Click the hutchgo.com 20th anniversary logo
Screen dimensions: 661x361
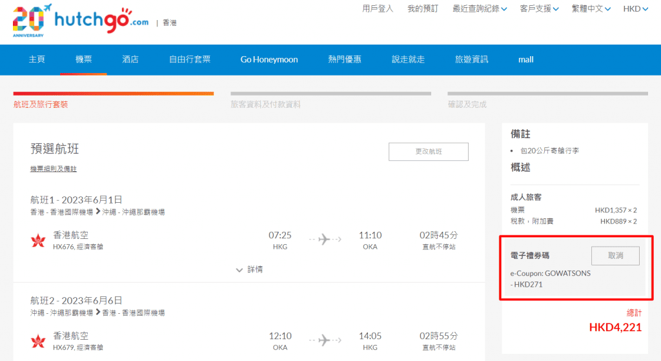[x=81, y=22]
